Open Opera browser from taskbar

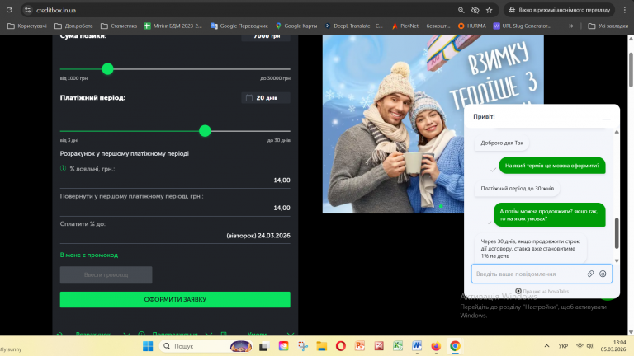point(341,346)
